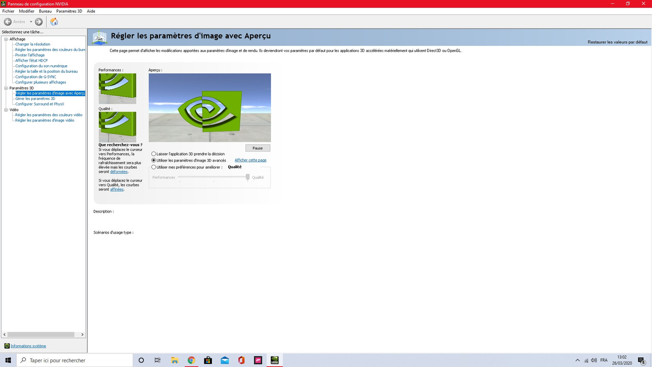Viewport: 652px width, 367px height.
Task: Click the Performances-Qualité slider handle
Action: pos(248,177)
